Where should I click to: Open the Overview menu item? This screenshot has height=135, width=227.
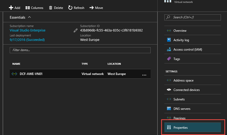pyautogui.click(x=180, y=31)
